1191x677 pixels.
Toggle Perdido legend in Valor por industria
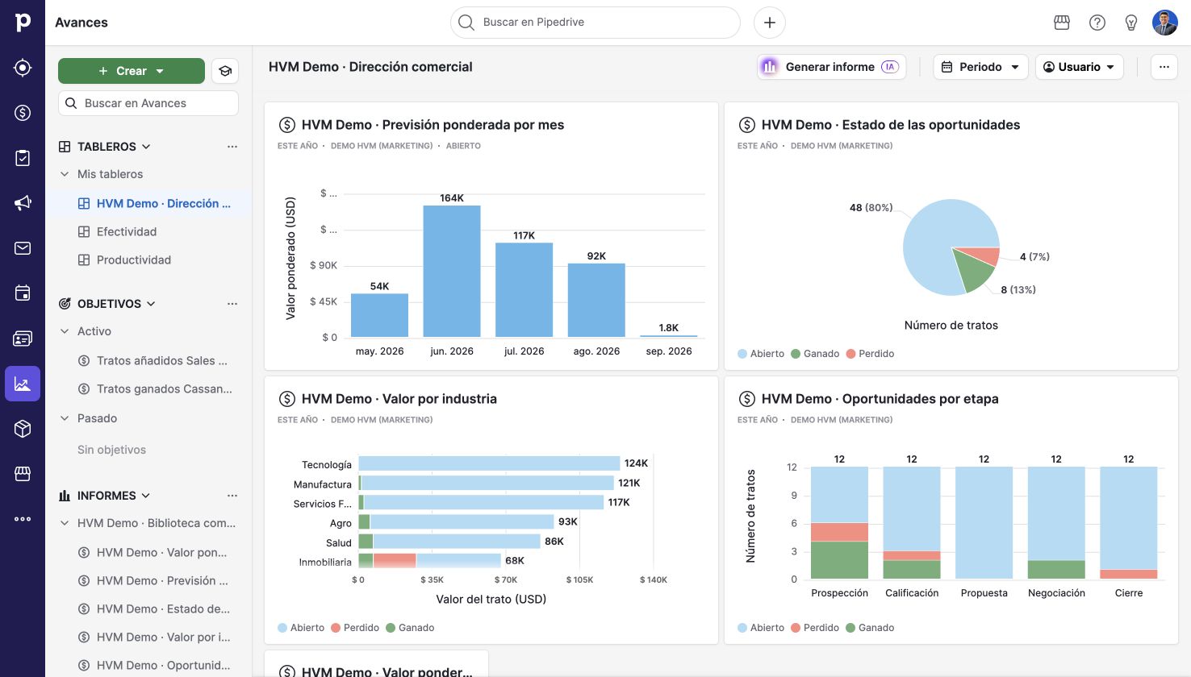(355, 628)
